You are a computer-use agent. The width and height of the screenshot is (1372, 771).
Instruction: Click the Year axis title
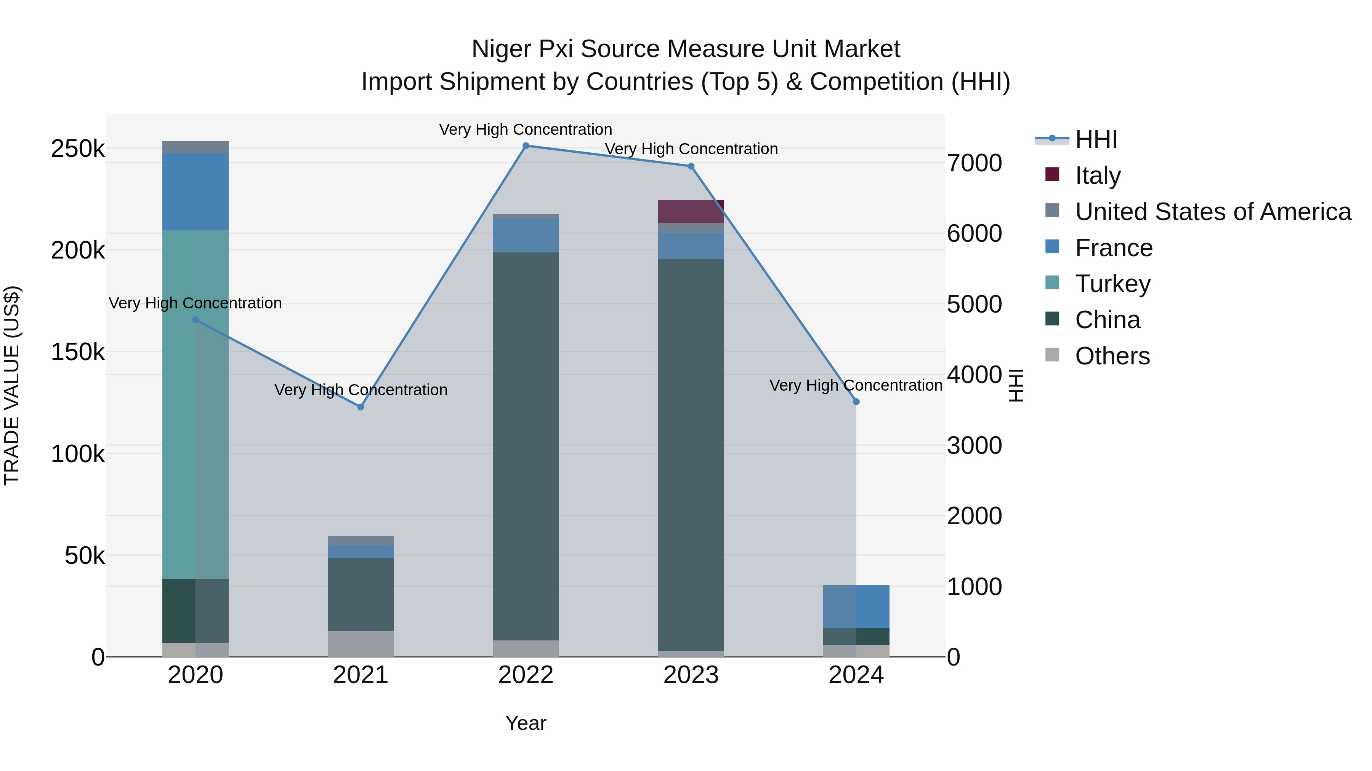[x=526, y=723]
